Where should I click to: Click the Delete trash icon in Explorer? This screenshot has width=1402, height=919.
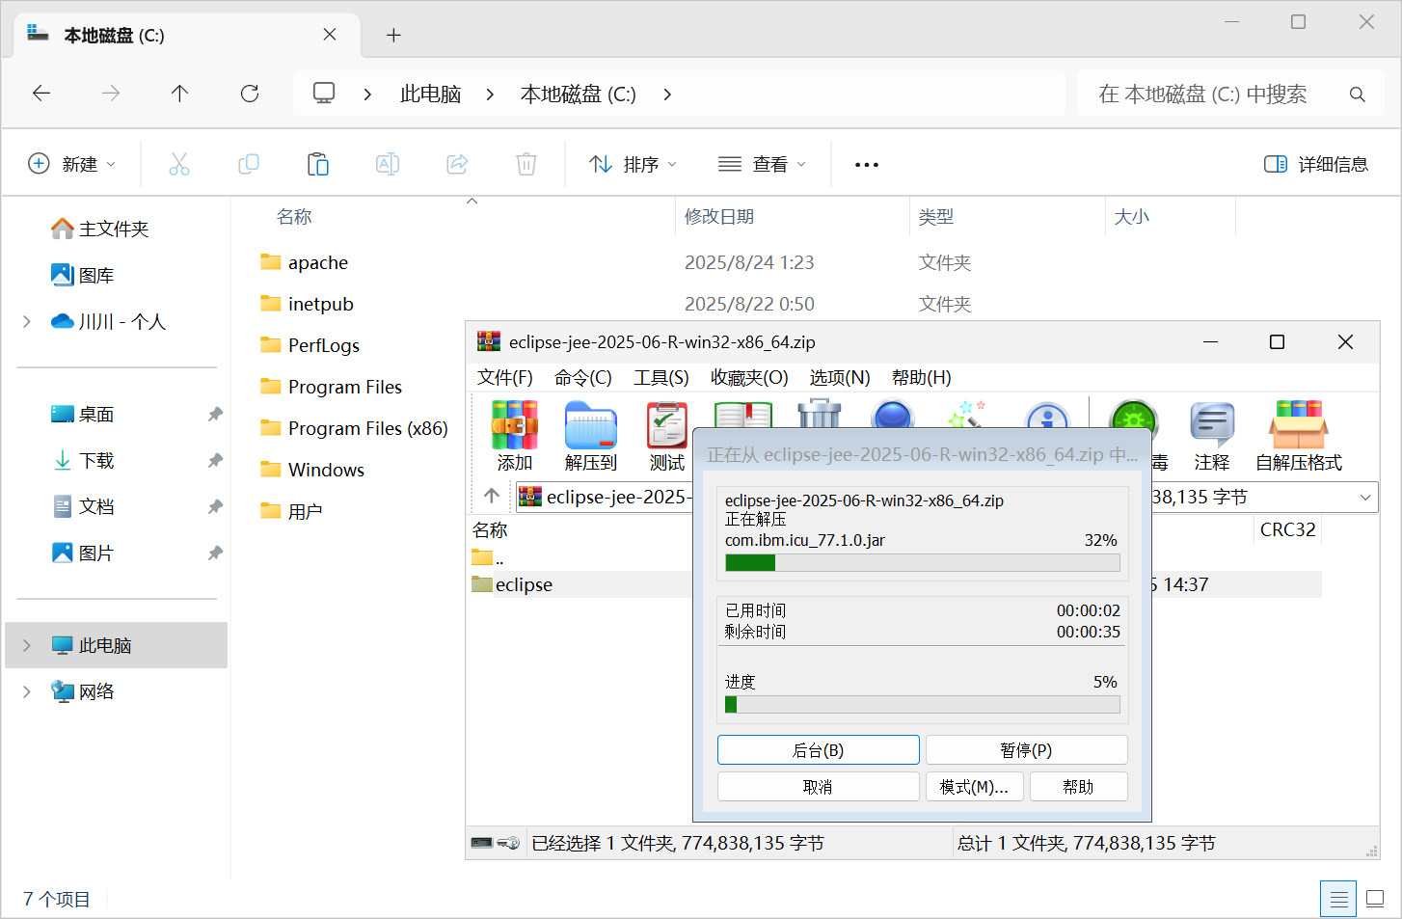pyautogui.click(x=526, y=164)
